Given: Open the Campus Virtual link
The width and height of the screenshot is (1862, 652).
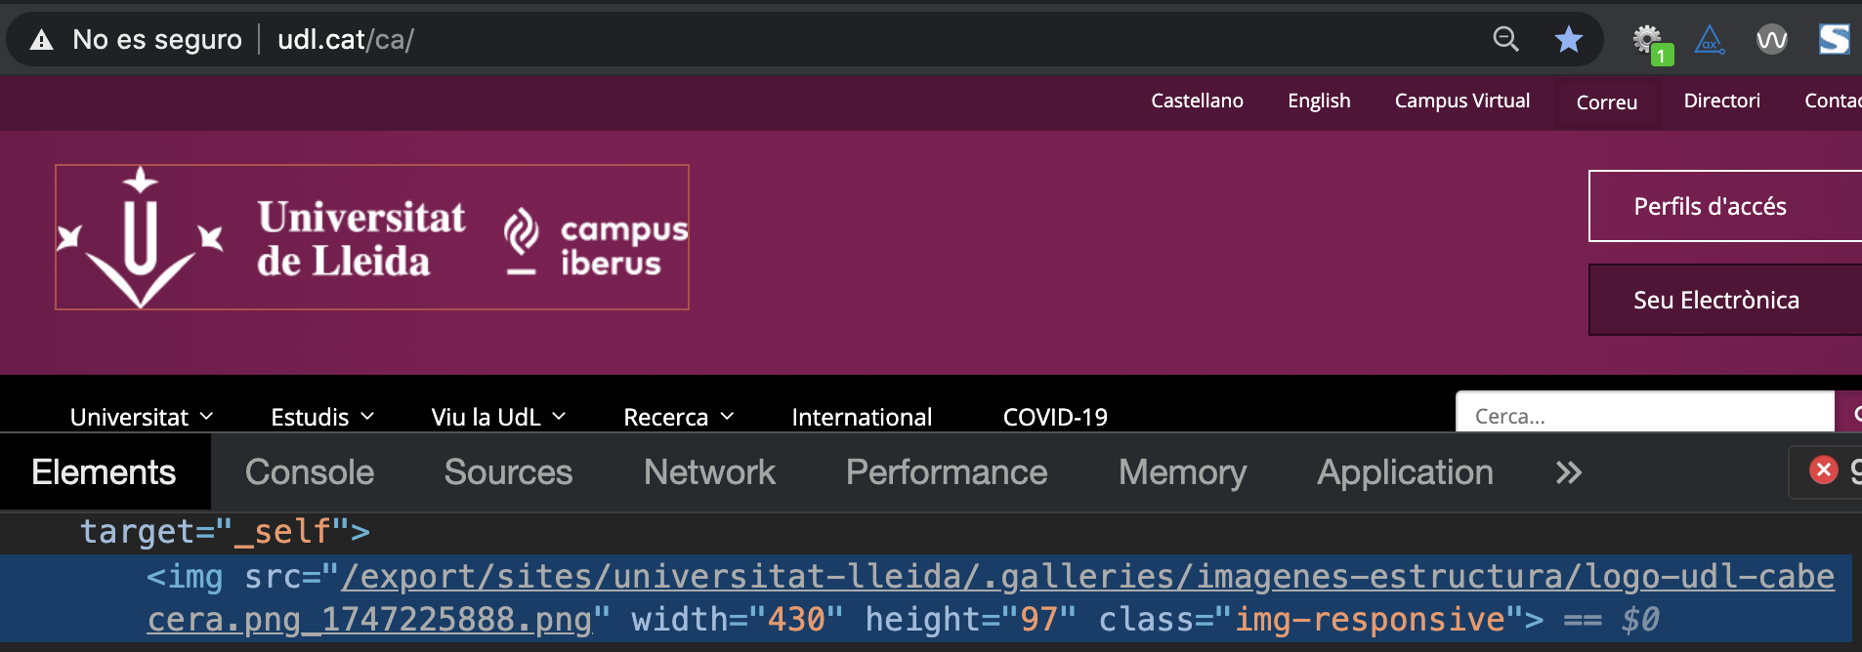Looking at the screenshot, I should pos(1461,101).
